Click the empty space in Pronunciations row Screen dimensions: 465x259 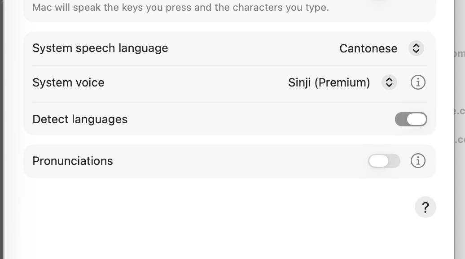point(238,161)
